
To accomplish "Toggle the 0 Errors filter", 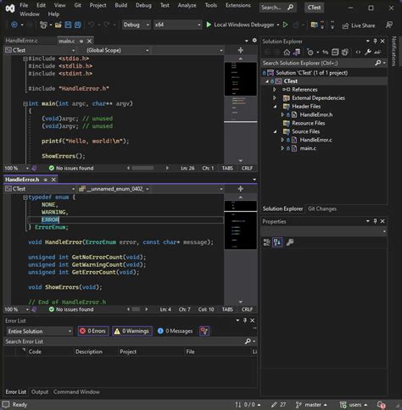I will [x=93, y=331].
